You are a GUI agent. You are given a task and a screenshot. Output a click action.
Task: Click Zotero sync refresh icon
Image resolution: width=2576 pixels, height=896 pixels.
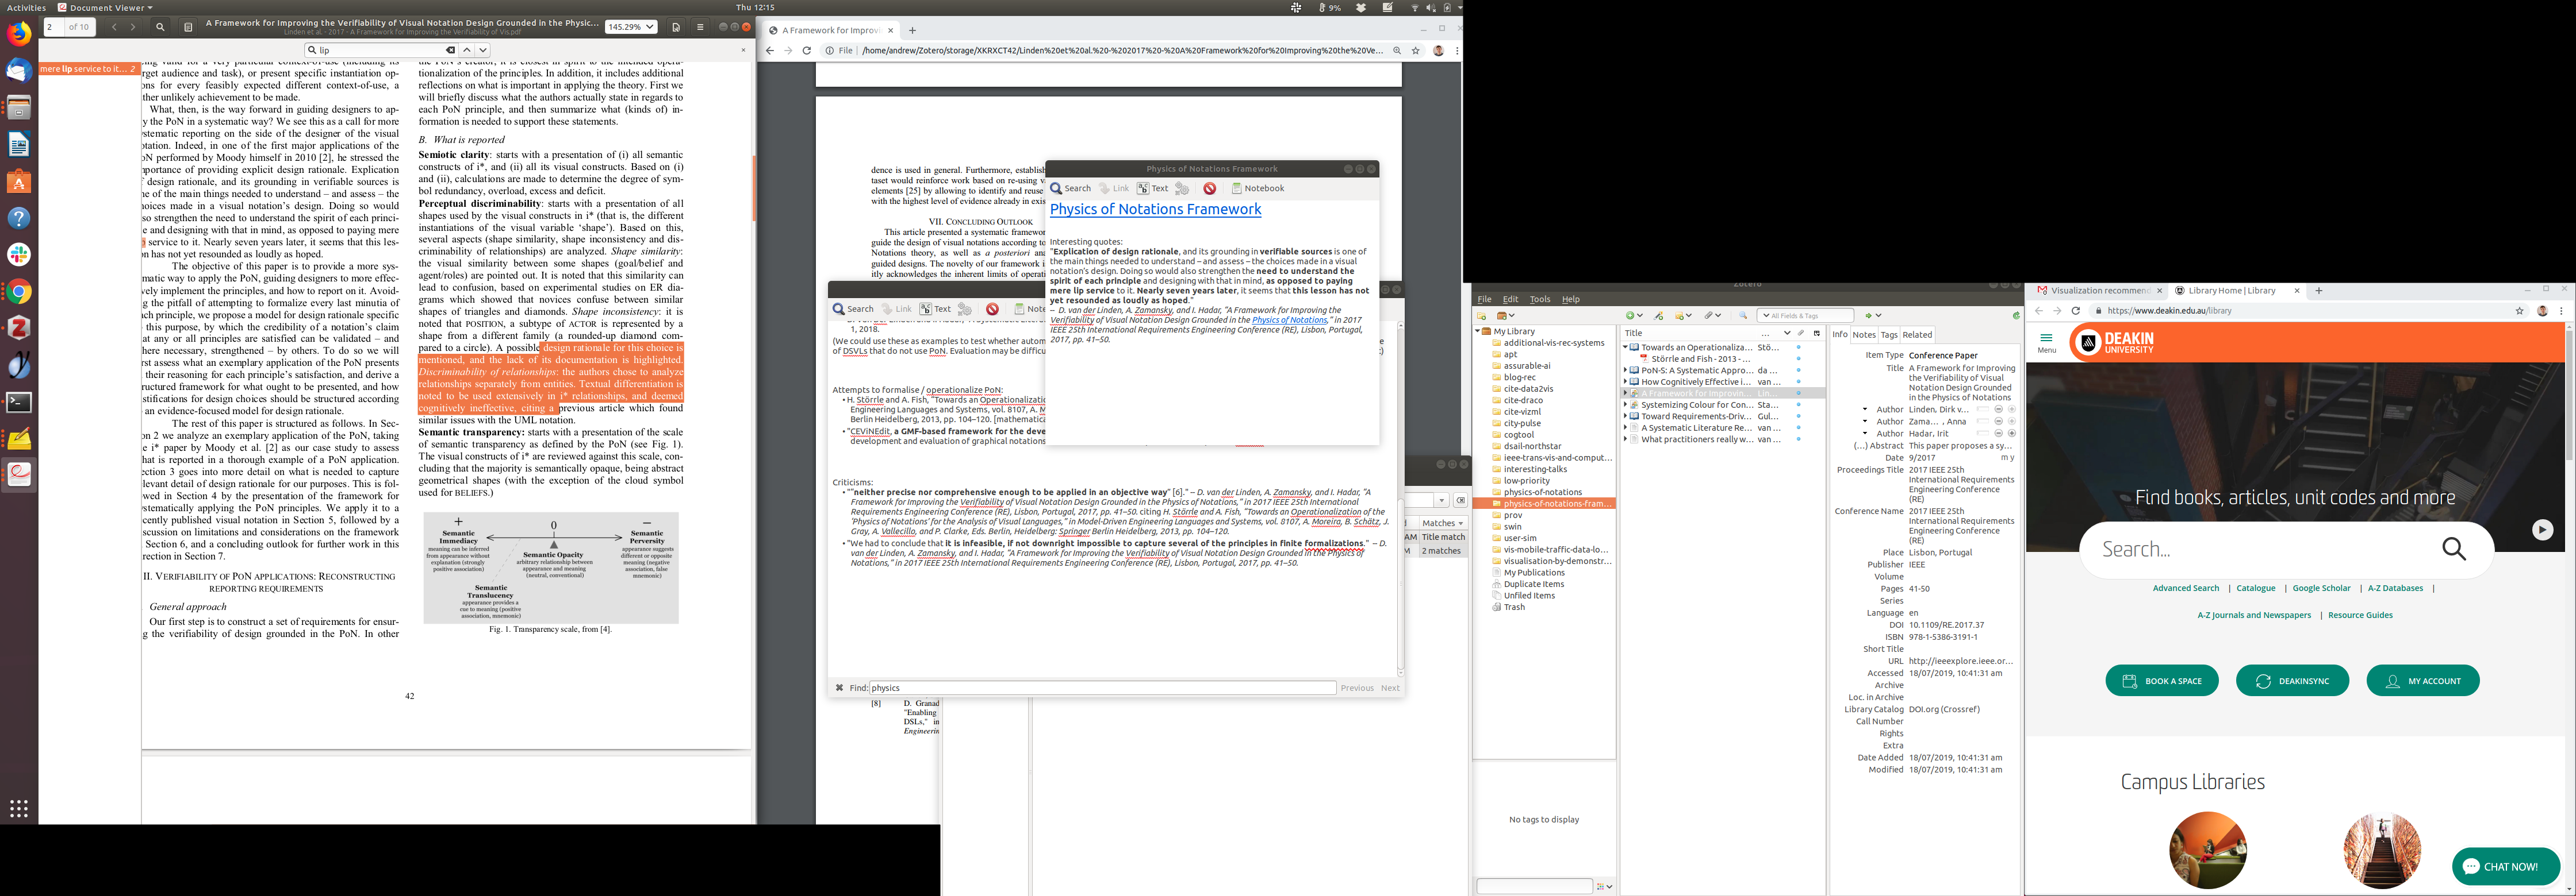(x=2016, y=316)
